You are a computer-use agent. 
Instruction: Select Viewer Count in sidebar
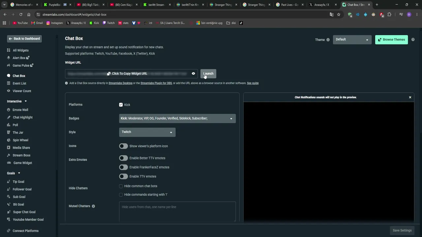(x=19, y=91)
